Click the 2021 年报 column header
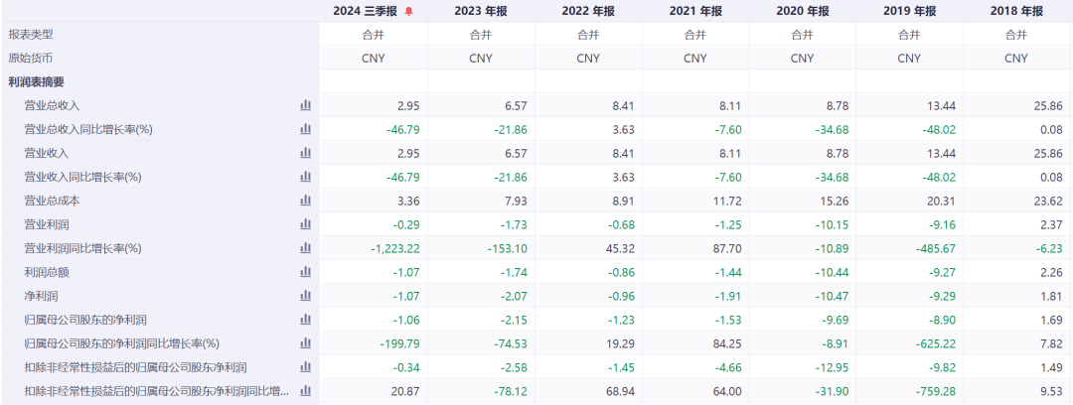Viewport: 1073px width, 405px height. 695,12
